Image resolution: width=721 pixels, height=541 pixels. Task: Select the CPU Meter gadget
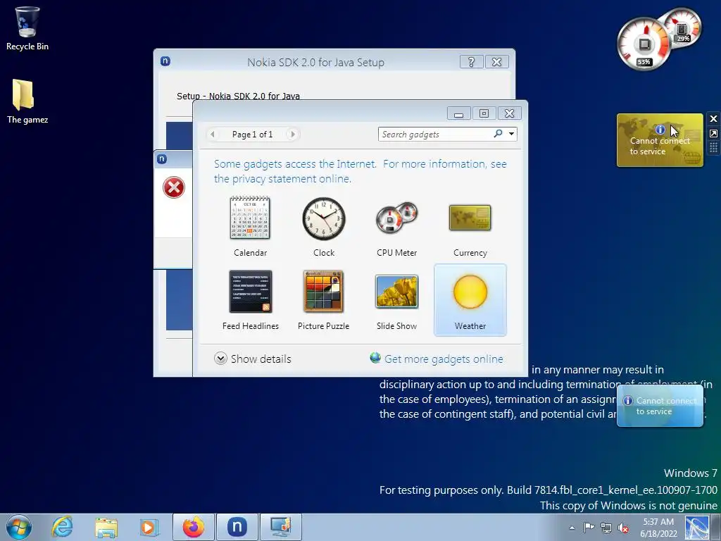(397, 226)
